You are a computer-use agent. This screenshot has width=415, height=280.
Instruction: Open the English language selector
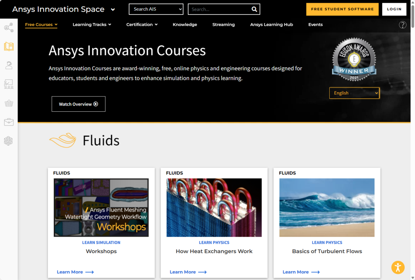coord(354,93)
